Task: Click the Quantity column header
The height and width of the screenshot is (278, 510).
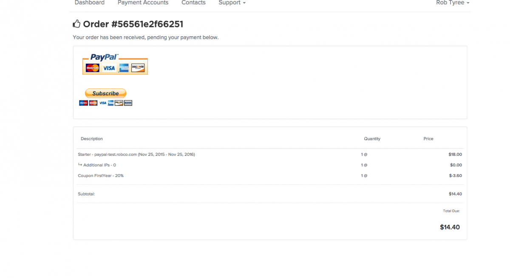Action: (x=372, y=139)
